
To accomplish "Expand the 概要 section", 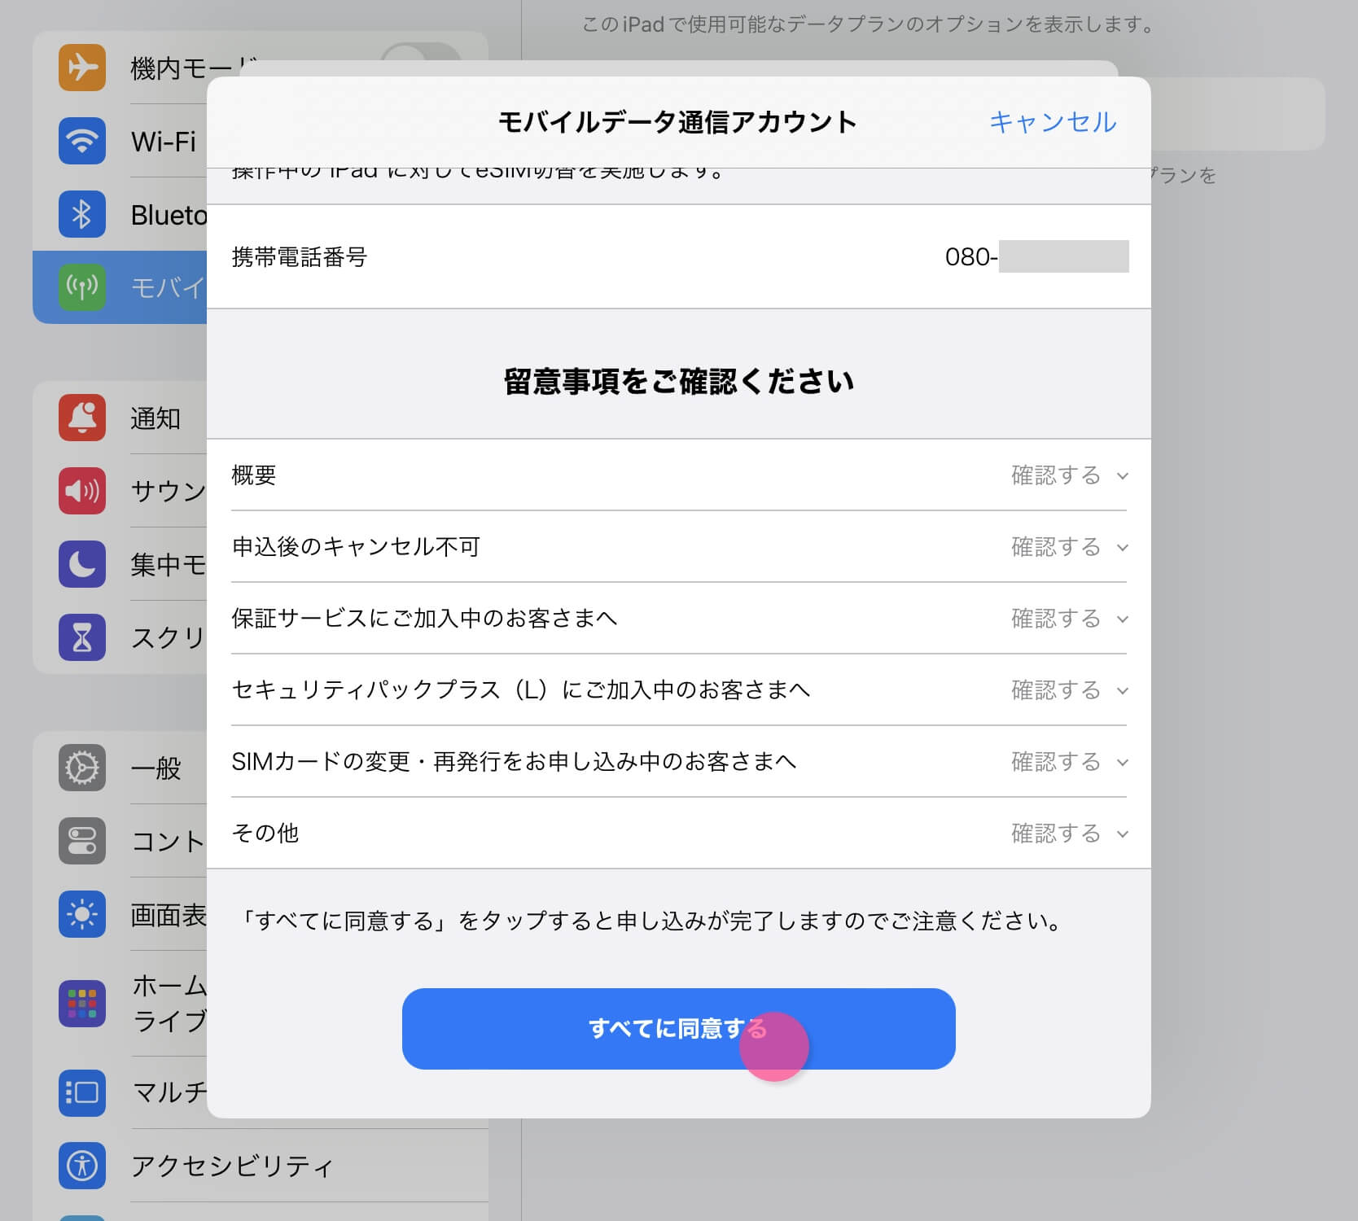I will tap(1068, 475).
